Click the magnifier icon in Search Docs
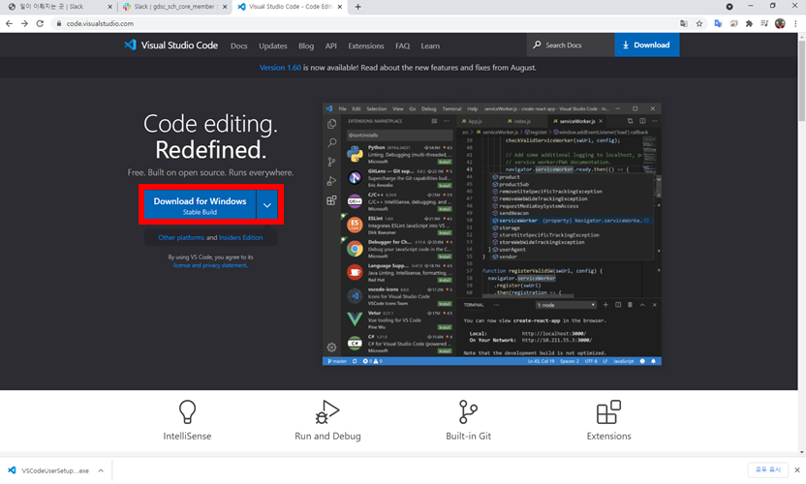This screenshot has height=484, width=806. point(537,45)
